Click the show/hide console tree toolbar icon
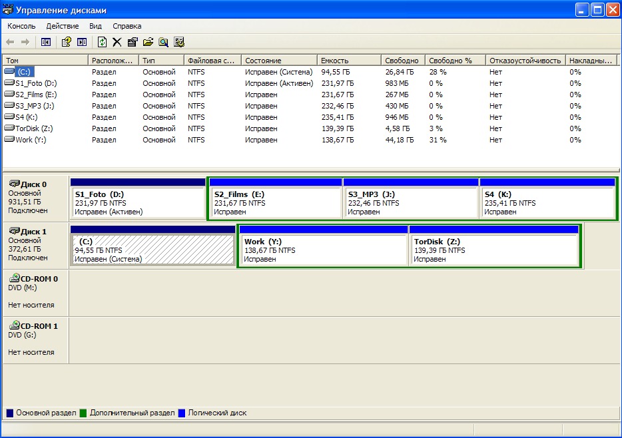This screenshot has height=438, width=622. pyautogui.click(x=46, y=42)
